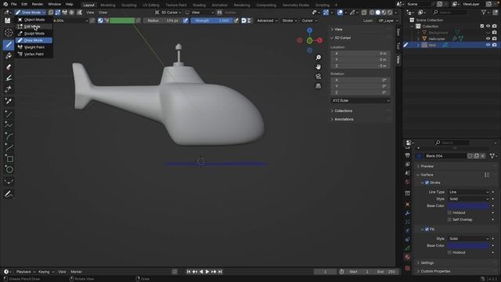Open the Fill Base Color swatch

point(468,245)
